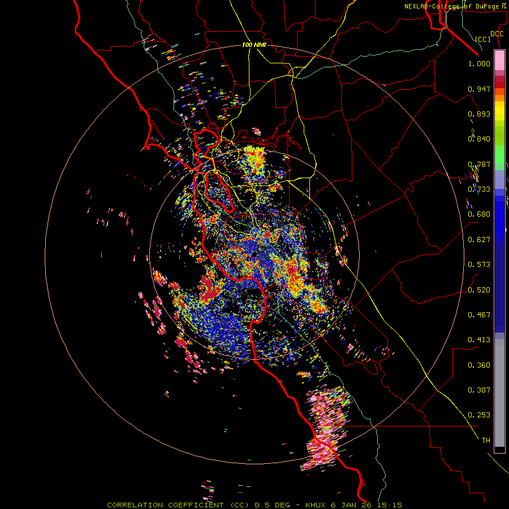Pick the lavender color bar segment
The height and width of the screenshot is (509, 509).
[x=499, y=179]
